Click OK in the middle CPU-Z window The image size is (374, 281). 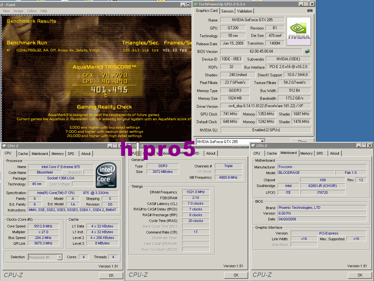click(x=236, y=275)
